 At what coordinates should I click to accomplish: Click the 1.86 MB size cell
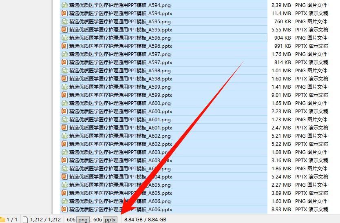point(281,169)
